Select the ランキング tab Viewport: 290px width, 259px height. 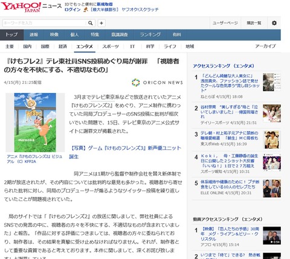(x=150, y=35)
